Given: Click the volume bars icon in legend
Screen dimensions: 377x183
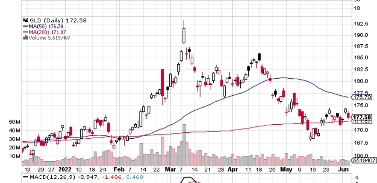Looking at the screenshot, I should click(x=26, y=37).
